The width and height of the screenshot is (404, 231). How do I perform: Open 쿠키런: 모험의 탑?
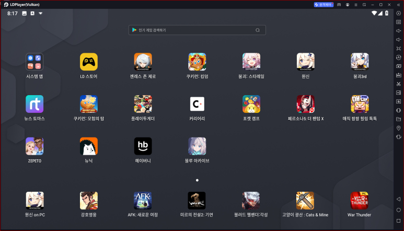click(89, 104)
